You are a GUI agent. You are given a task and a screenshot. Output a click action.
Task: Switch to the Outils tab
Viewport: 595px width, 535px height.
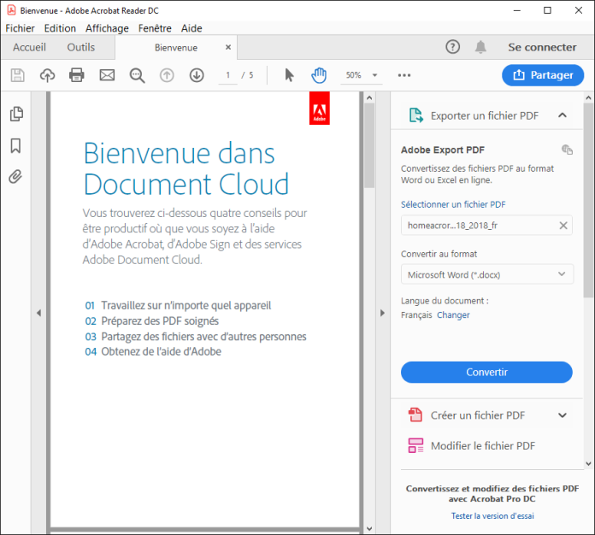pyautogui.click(x=81, y=47)
